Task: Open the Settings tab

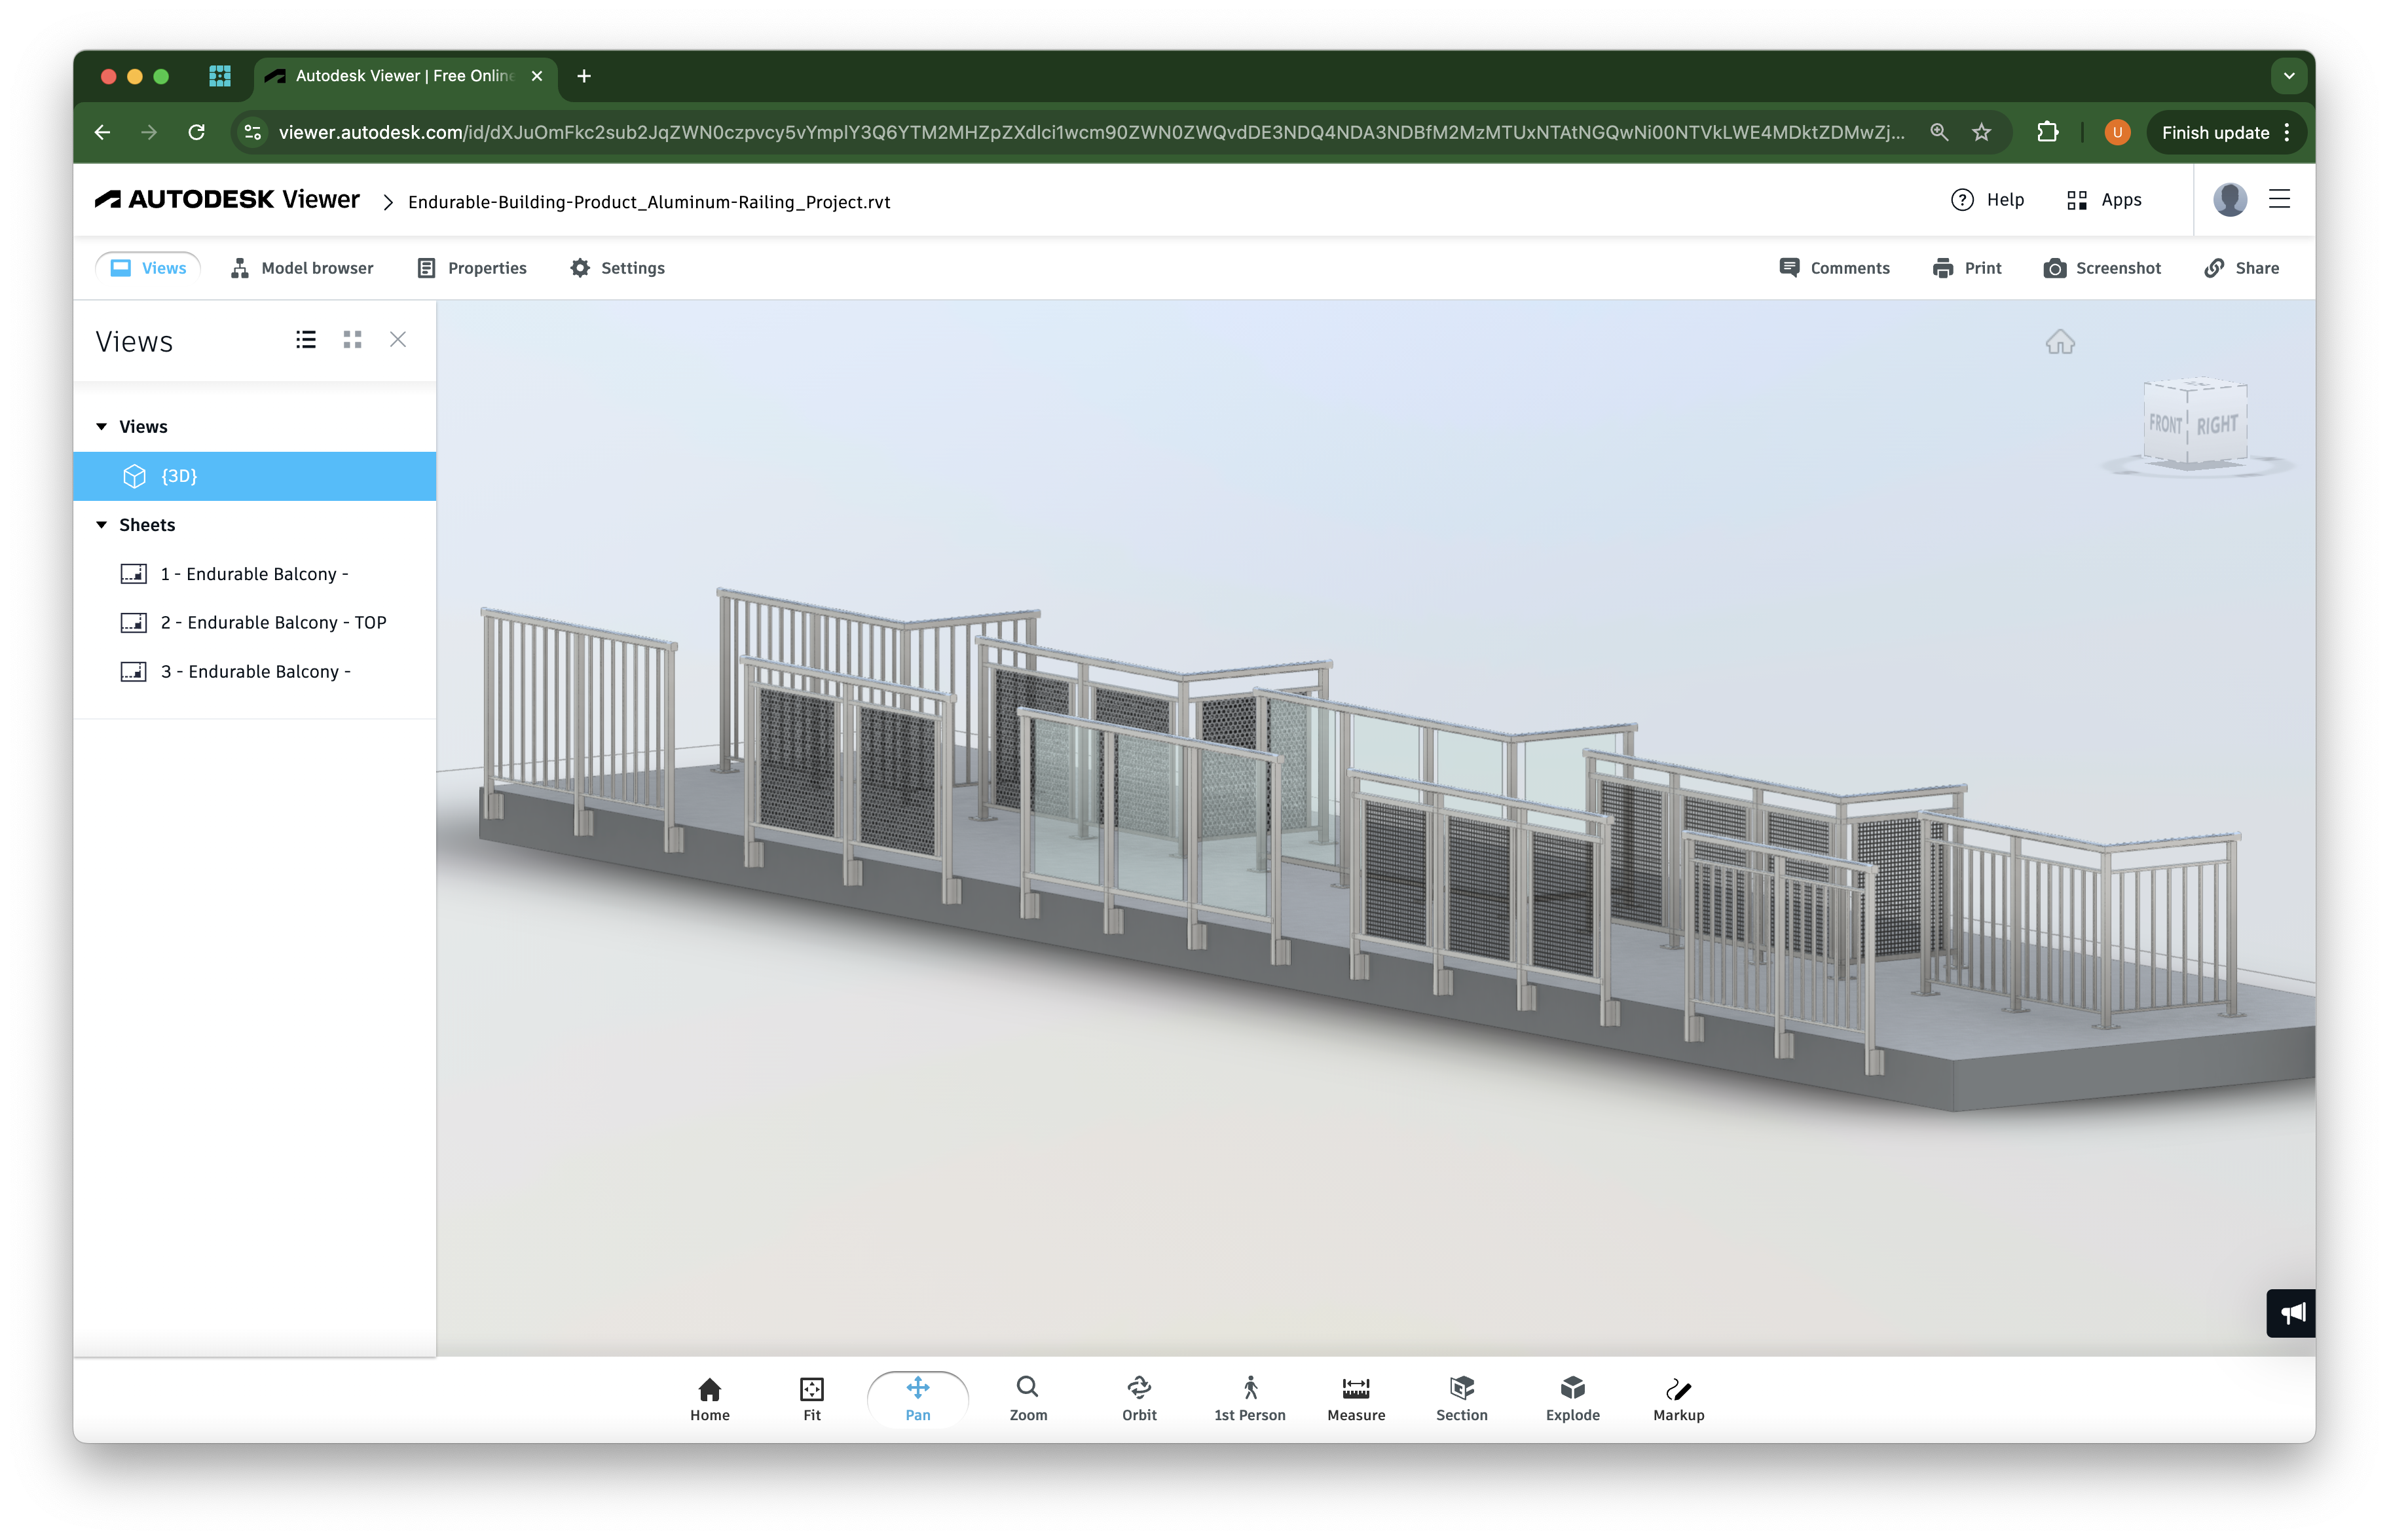Action: click(x=617, y=268)
